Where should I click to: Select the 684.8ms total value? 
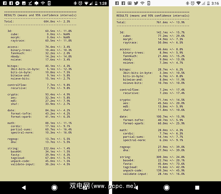(49, 22)
